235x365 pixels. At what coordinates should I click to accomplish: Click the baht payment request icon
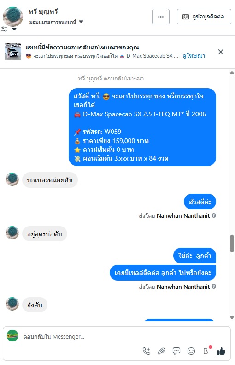(206, 351)
